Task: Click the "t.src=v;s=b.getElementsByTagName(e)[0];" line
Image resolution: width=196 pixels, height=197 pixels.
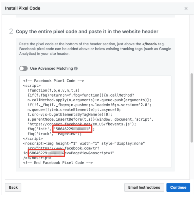Action: (x=70, y=114)
